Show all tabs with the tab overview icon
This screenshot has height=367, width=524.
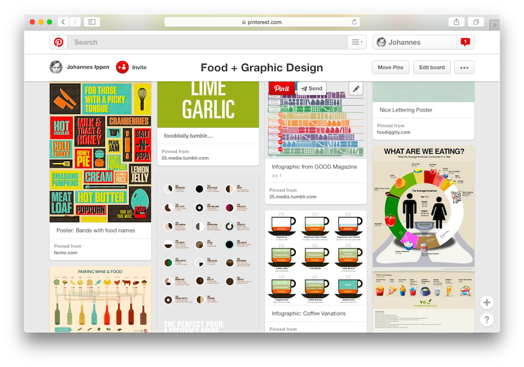click(x=476, y=22)
